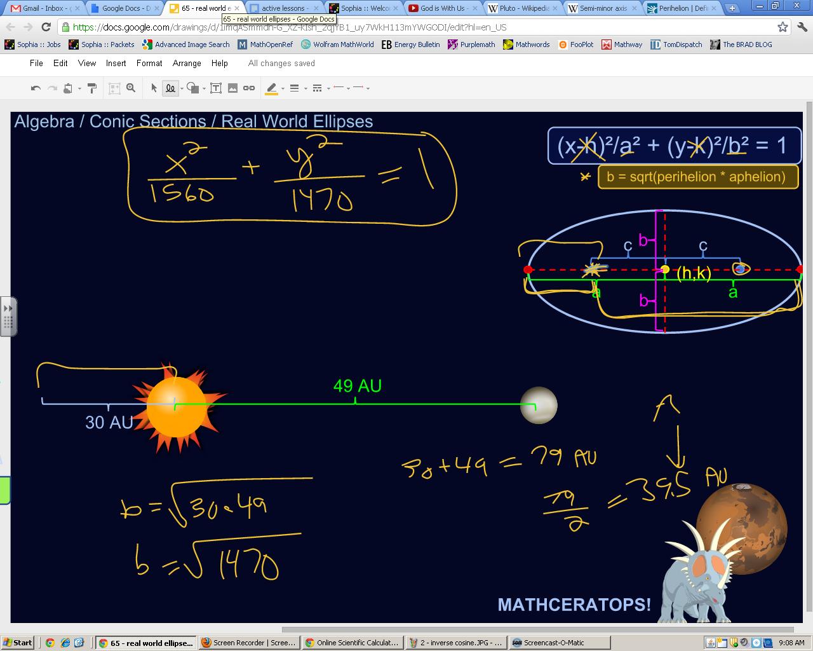
Task: Click the Undo arrow icon
Action: pyautogui.click(x=36, y=88)
